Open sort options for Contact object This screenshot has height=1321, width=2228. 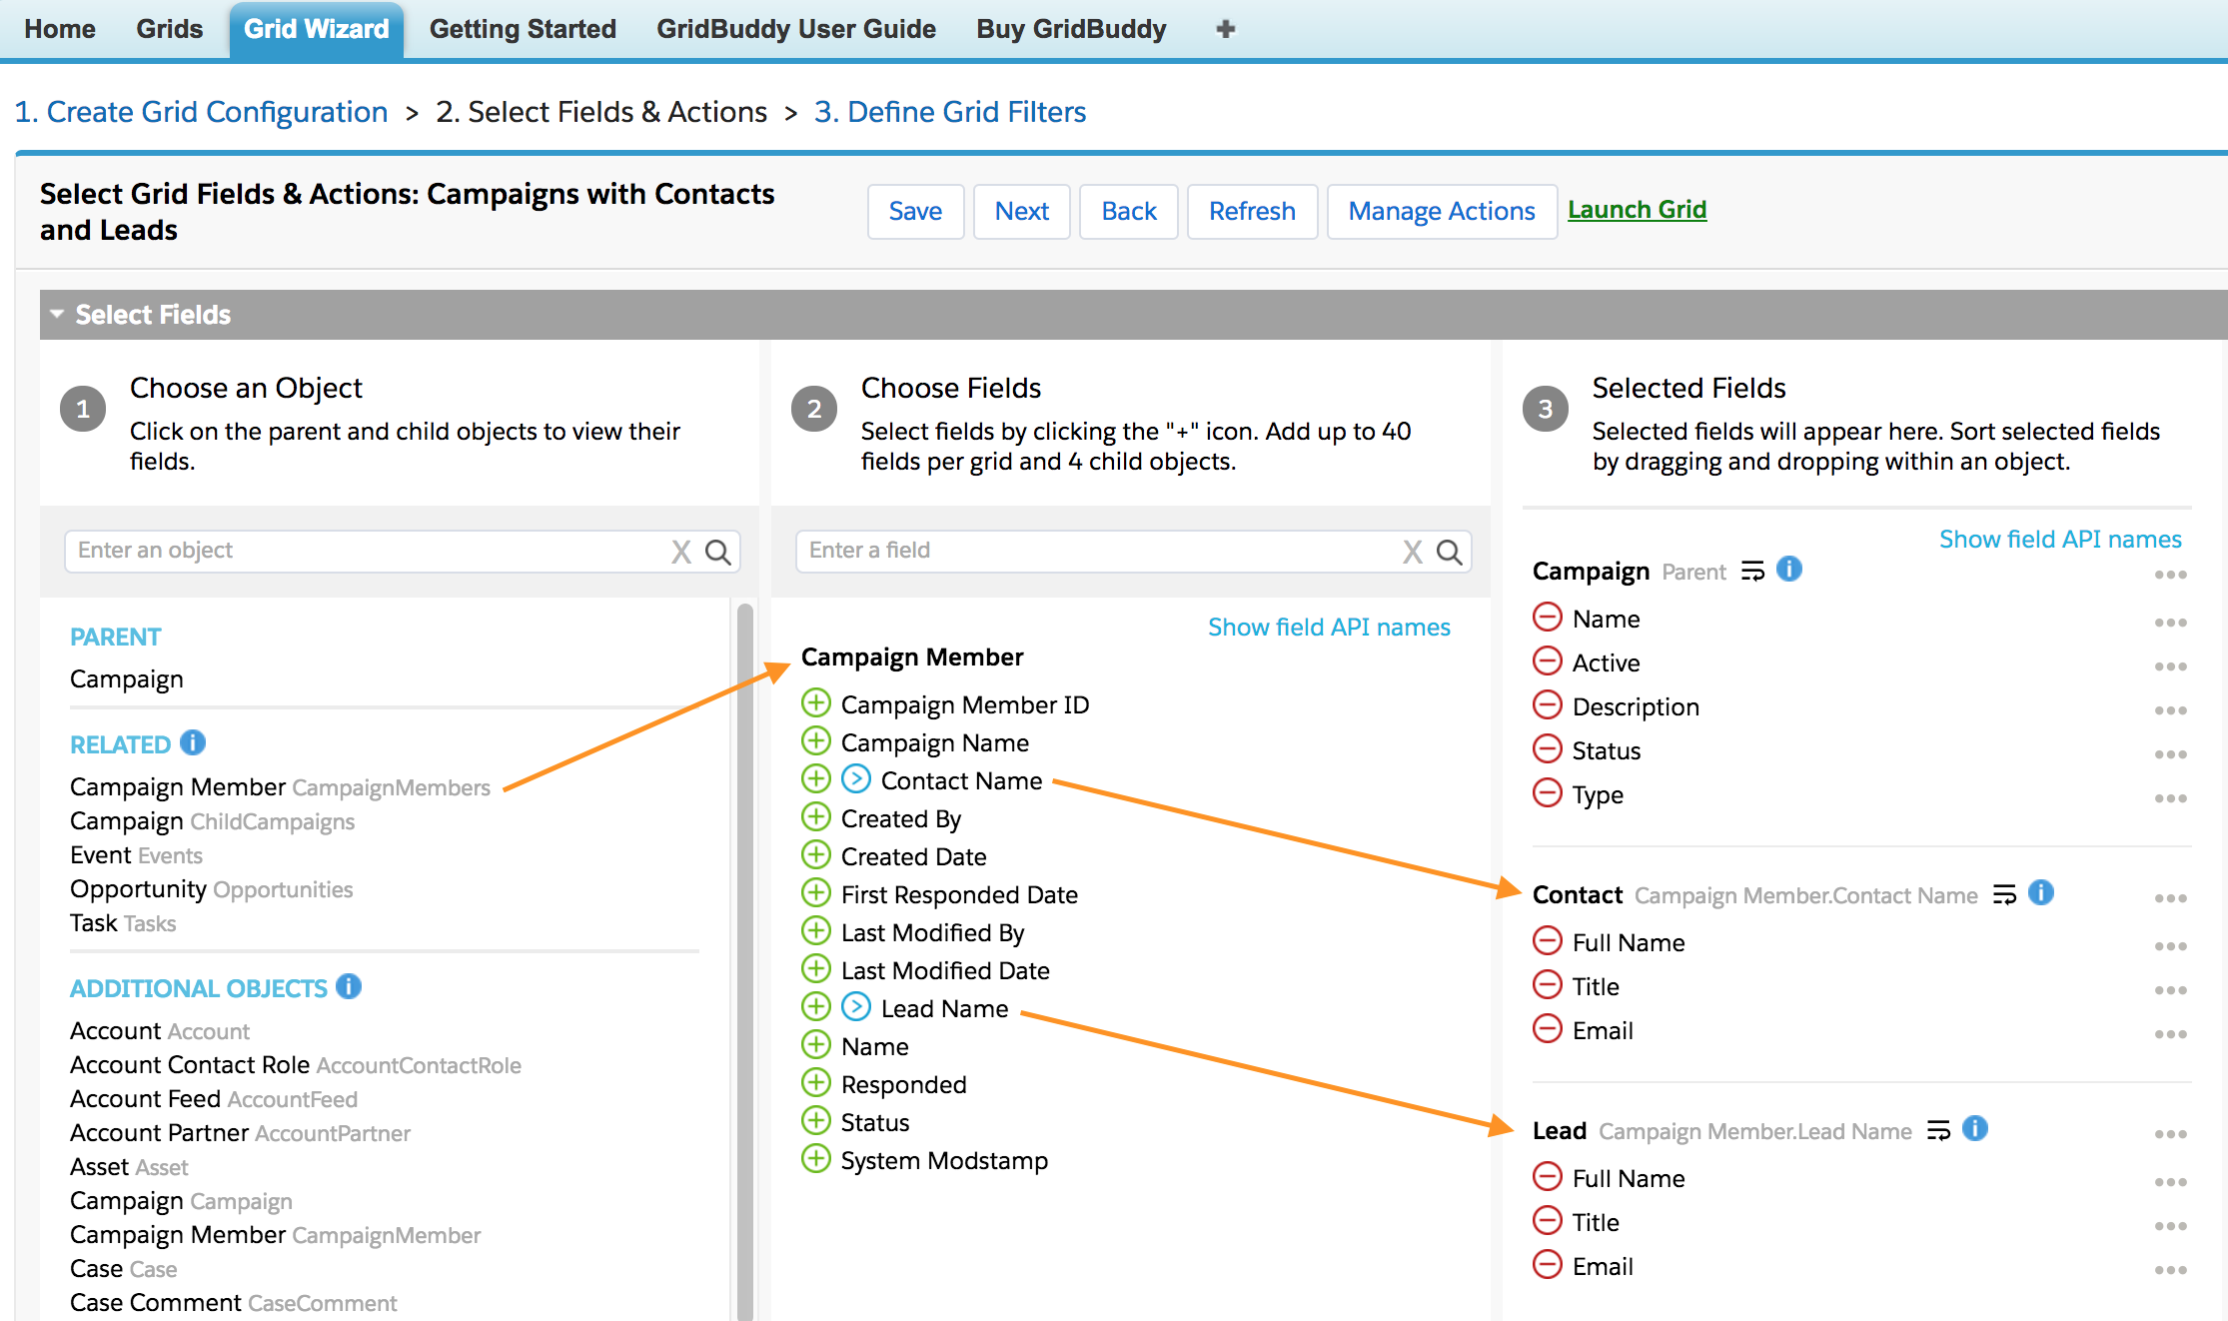pyautogui.click(x=2004, y=895)
